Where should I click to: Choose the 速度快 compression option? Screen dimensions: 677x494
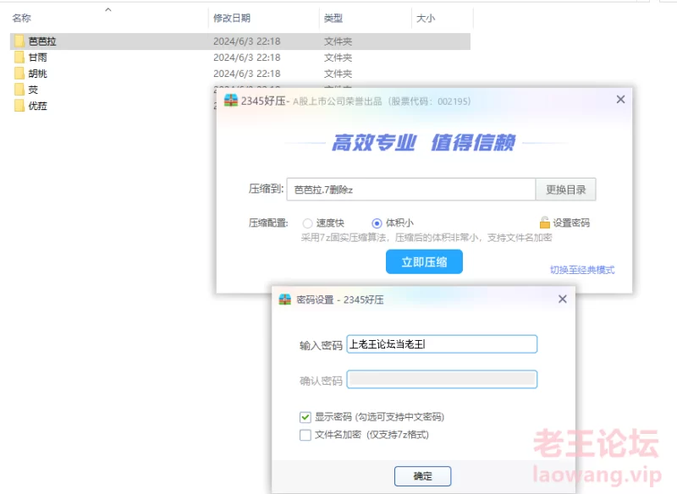click(x=307, y=223)
